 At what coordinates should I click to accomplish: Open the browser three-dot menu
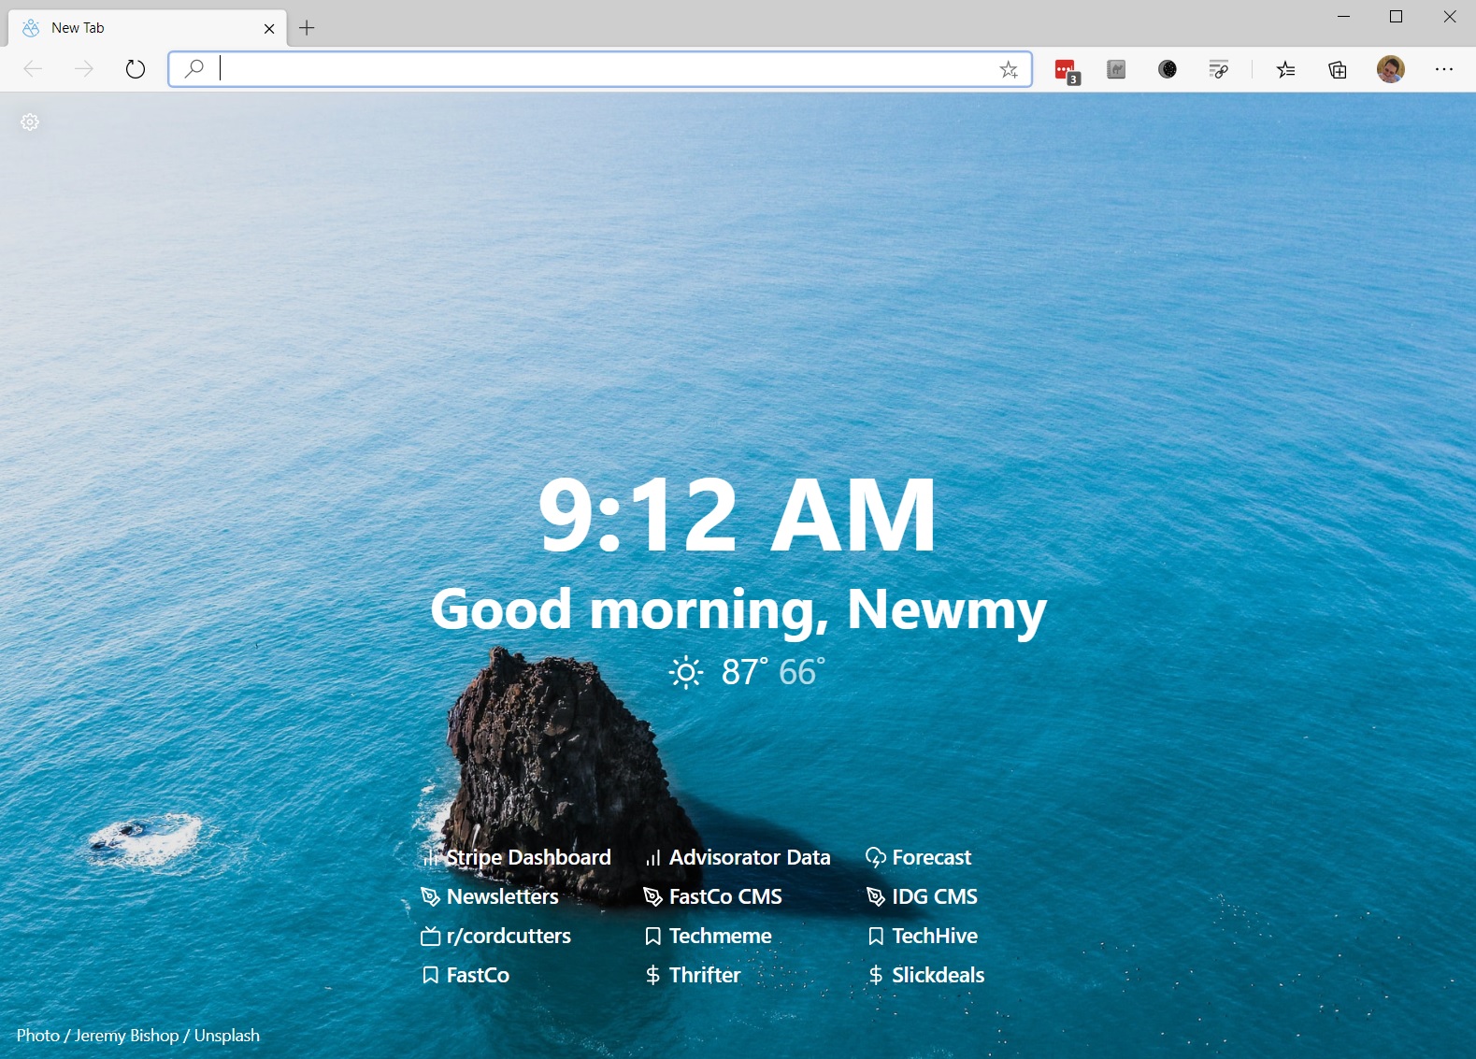tap(1444, 69)
